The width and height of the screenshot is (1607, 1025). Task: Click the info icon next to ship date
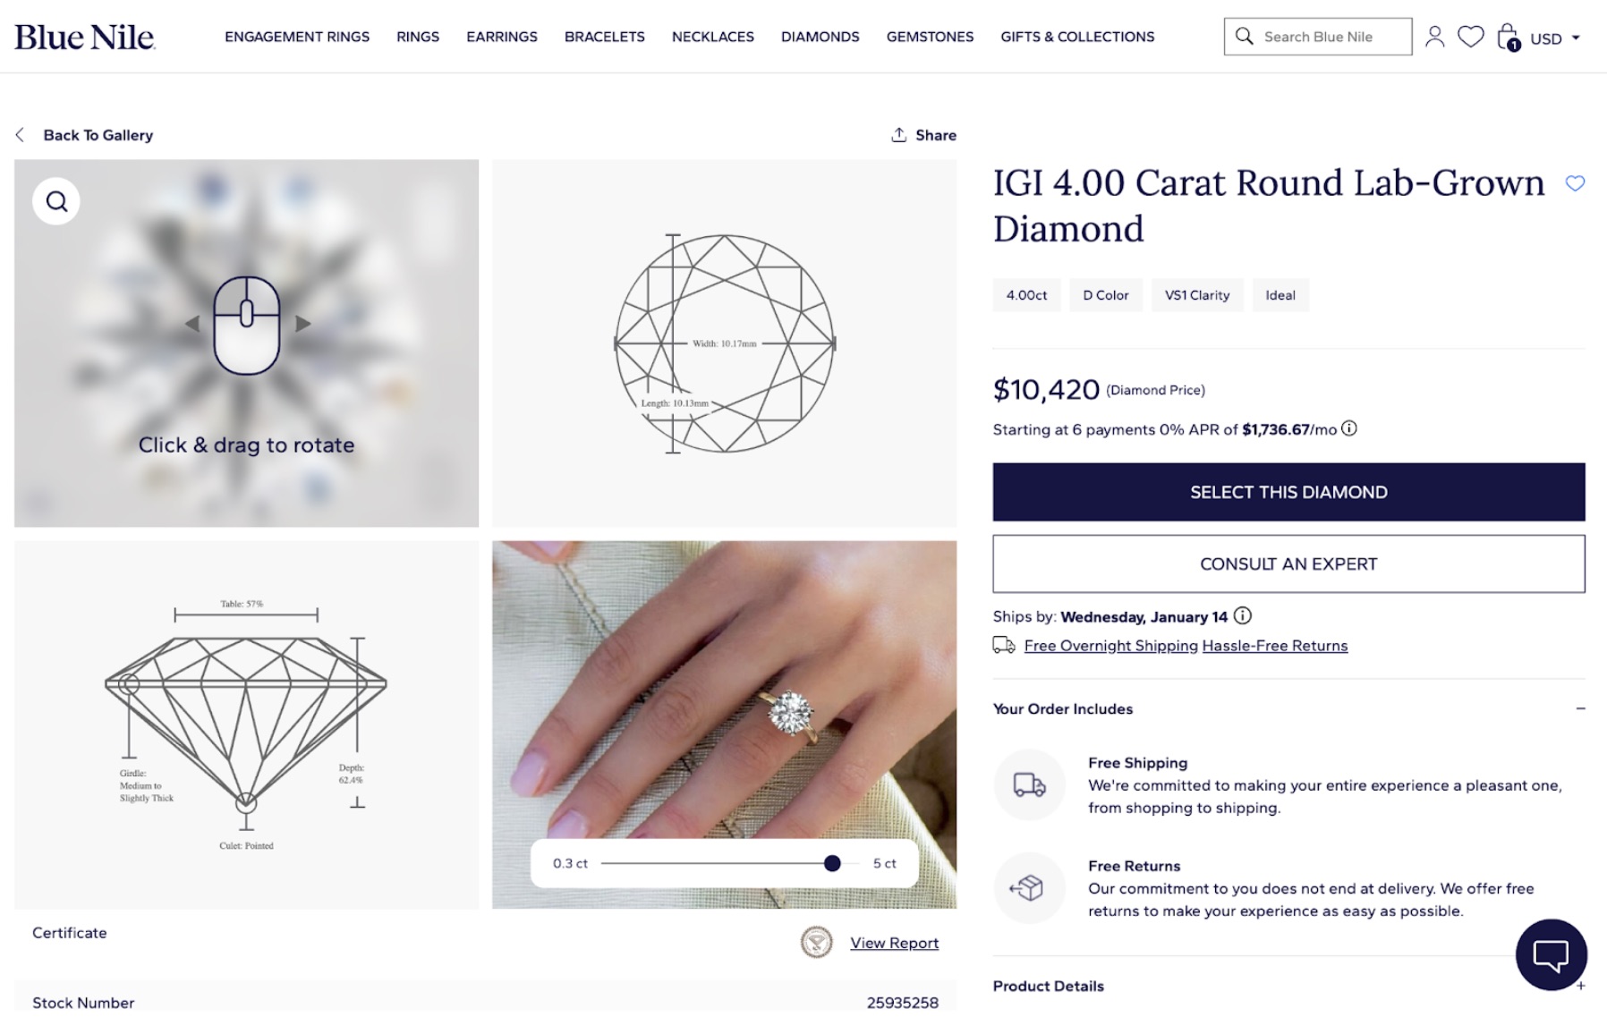1243,616
